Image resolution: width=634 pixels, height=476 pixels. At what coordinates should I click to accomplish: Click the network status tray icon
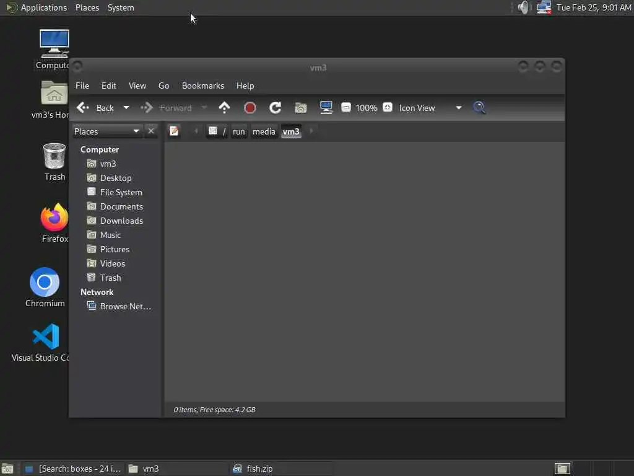tap(544, 7)
